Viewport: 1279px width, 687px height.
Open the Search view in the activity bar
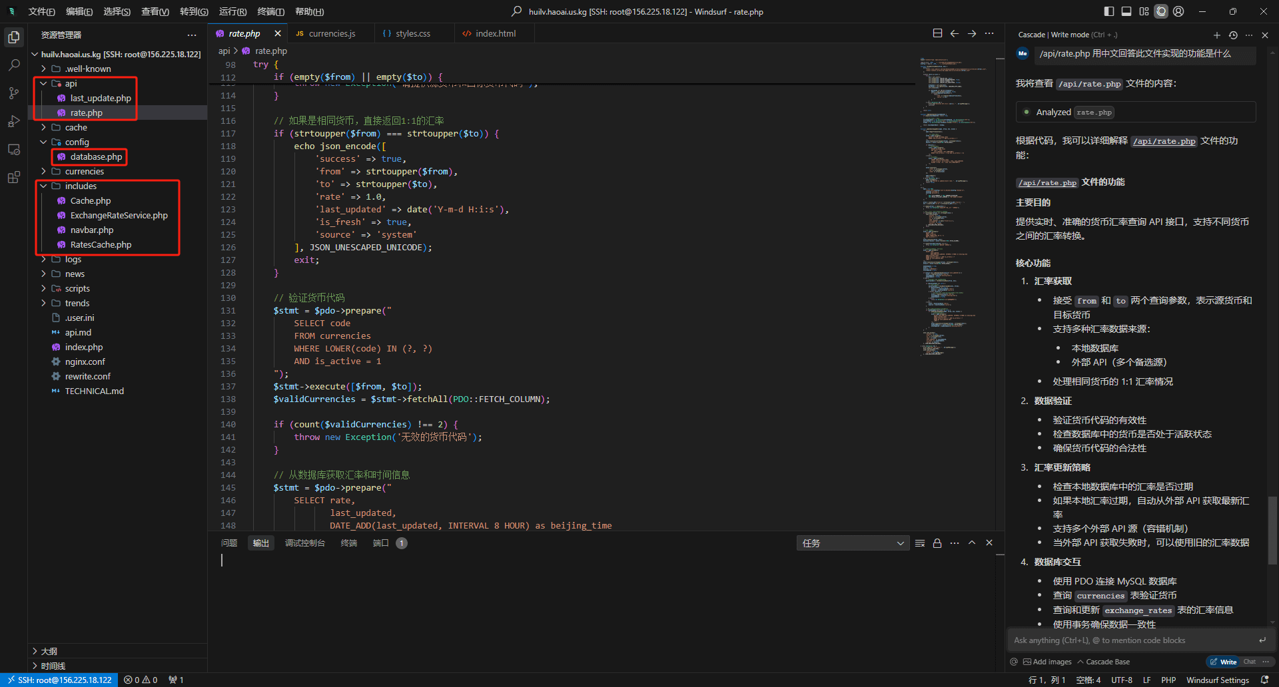(13, 65)
